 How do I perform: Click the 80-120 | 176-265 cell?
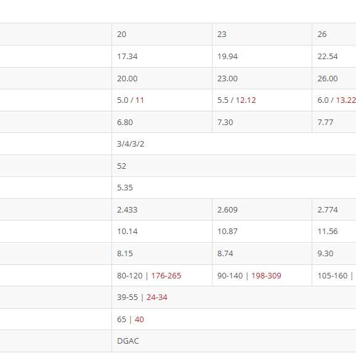(x=162, y=275)
